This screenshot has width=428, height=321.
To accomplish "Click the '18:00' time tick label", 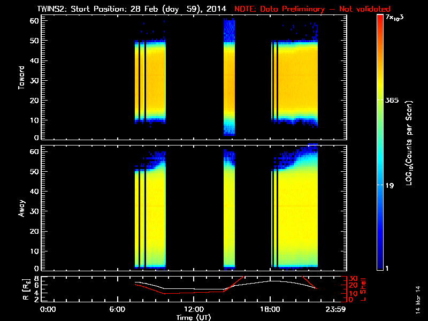I will click(x=270, y=309).
